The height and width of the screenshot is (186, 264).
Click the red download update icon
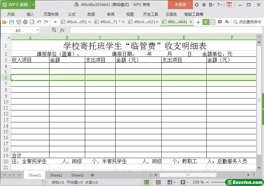coord(229,5)
